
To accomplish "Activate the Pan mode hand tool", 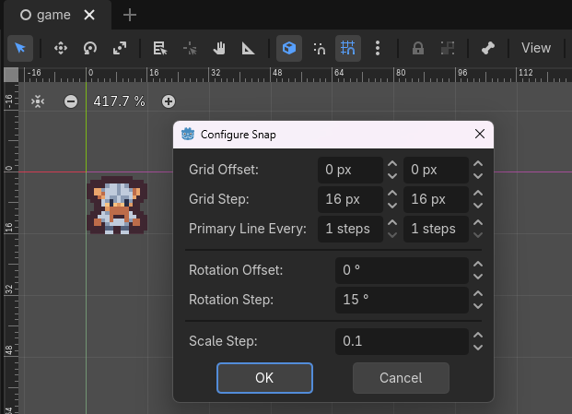I will [219, 48].
